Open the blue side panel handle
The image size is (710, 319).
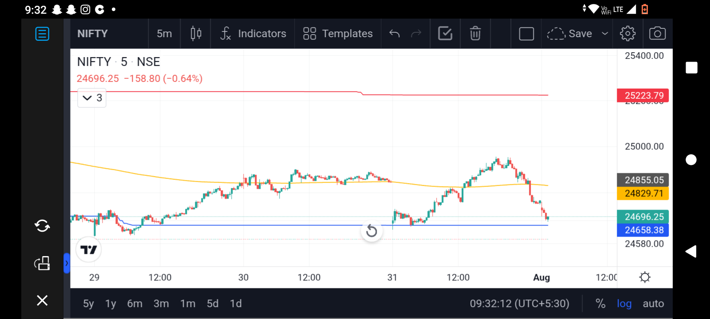pyautogui.click(x=67, y=263)
